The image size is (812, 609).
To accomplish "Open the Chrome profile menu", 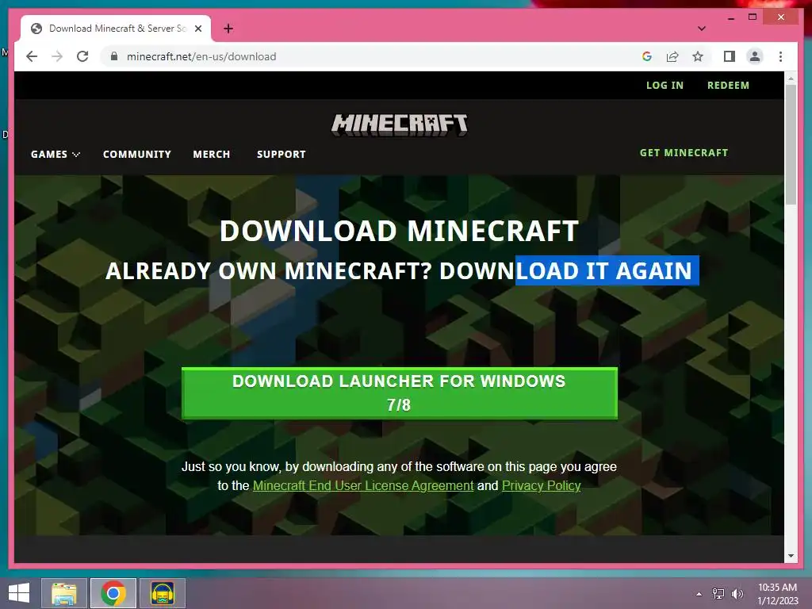I will 755,56.
